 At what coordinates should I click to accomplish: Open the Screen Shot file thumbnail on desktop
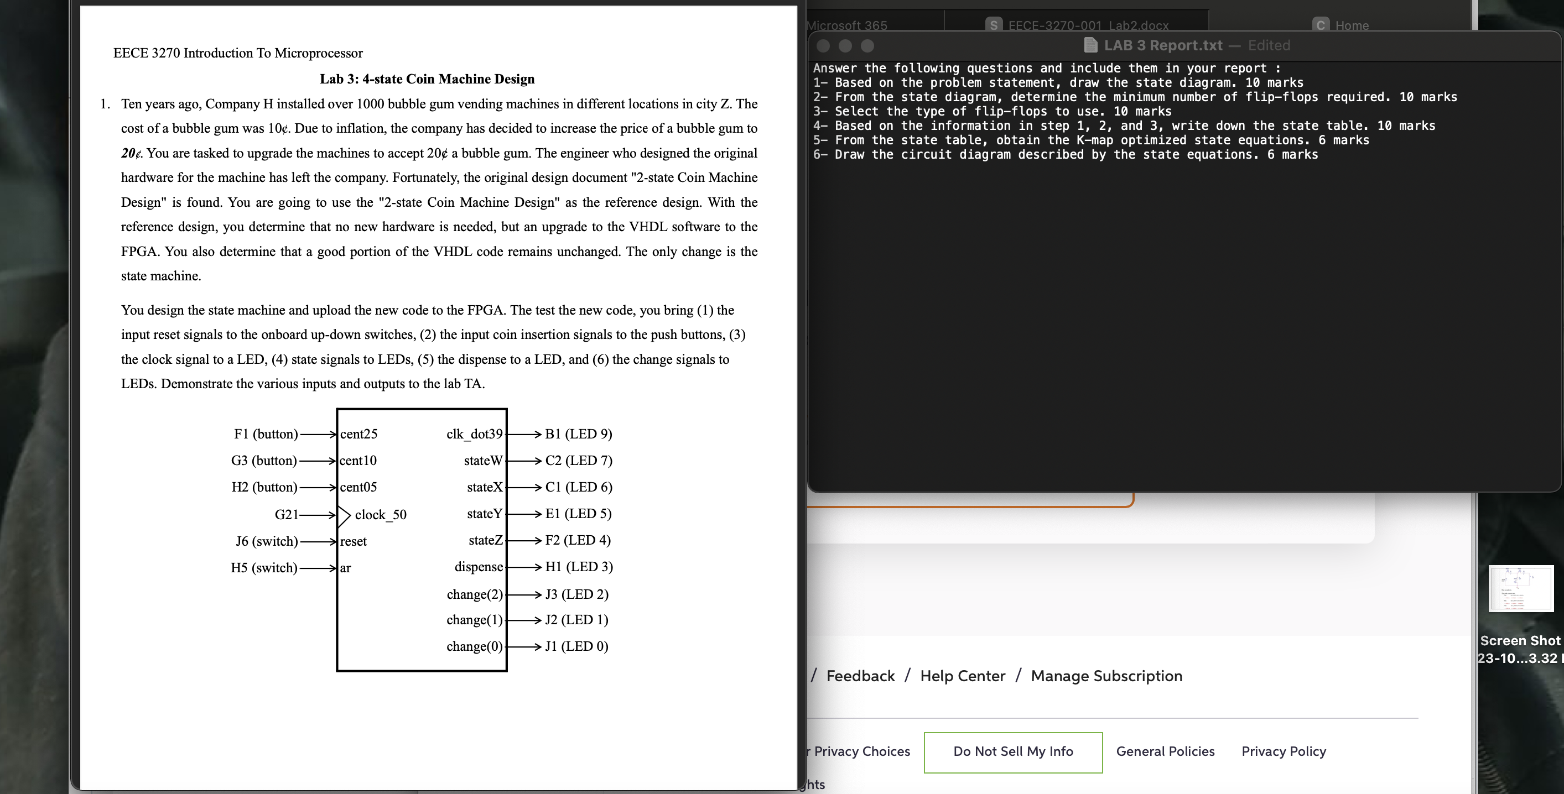pos(1520,588)
